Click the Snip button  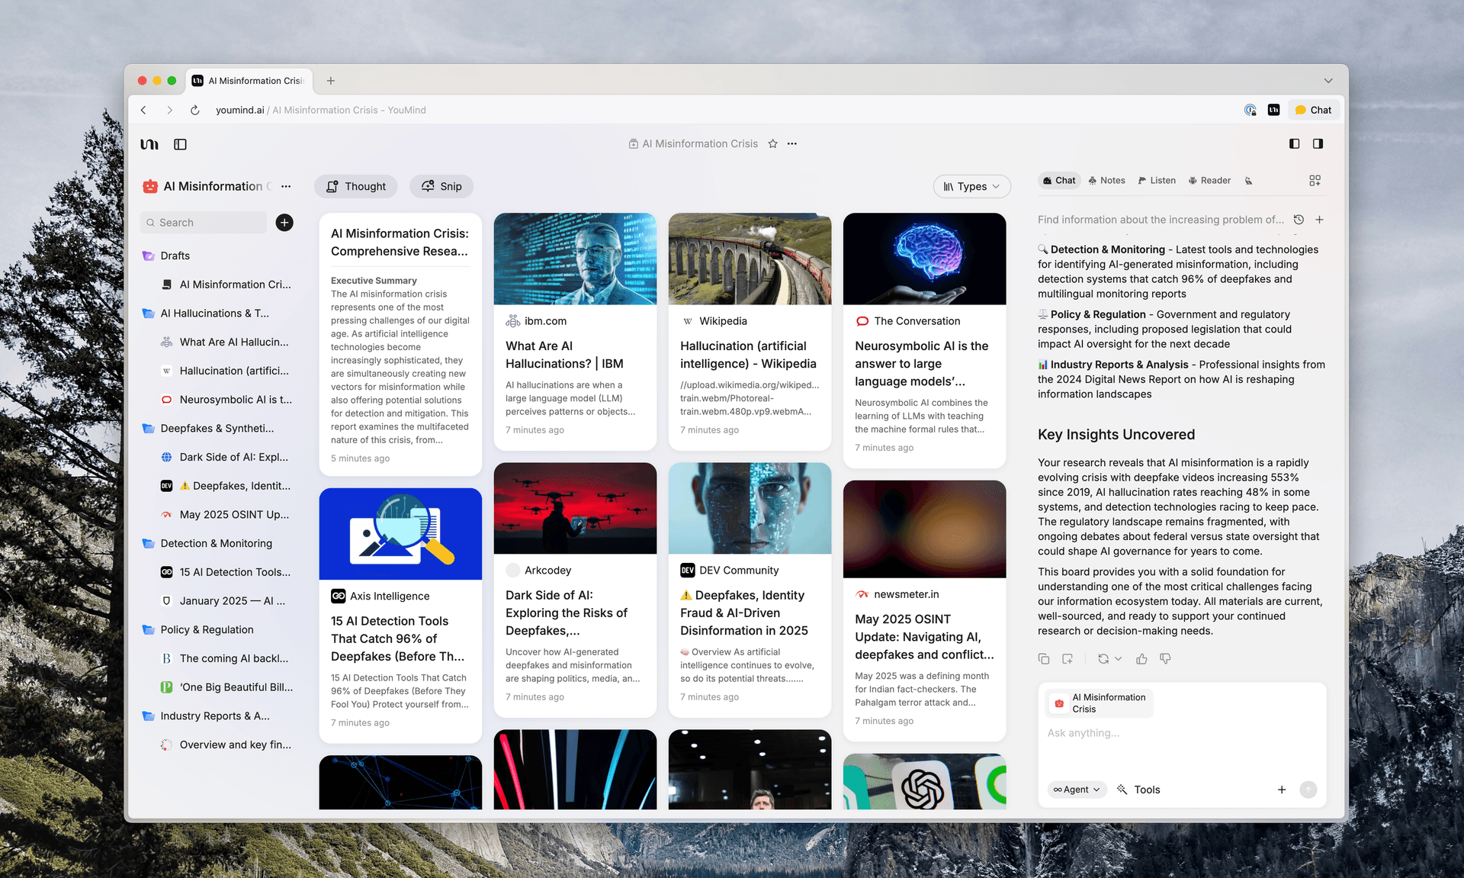point(441,187)
